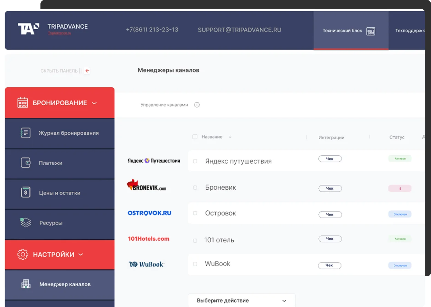Click the Ostrovok.ru logo
Screen dimensions: 431x307
[x=149, y=213]
